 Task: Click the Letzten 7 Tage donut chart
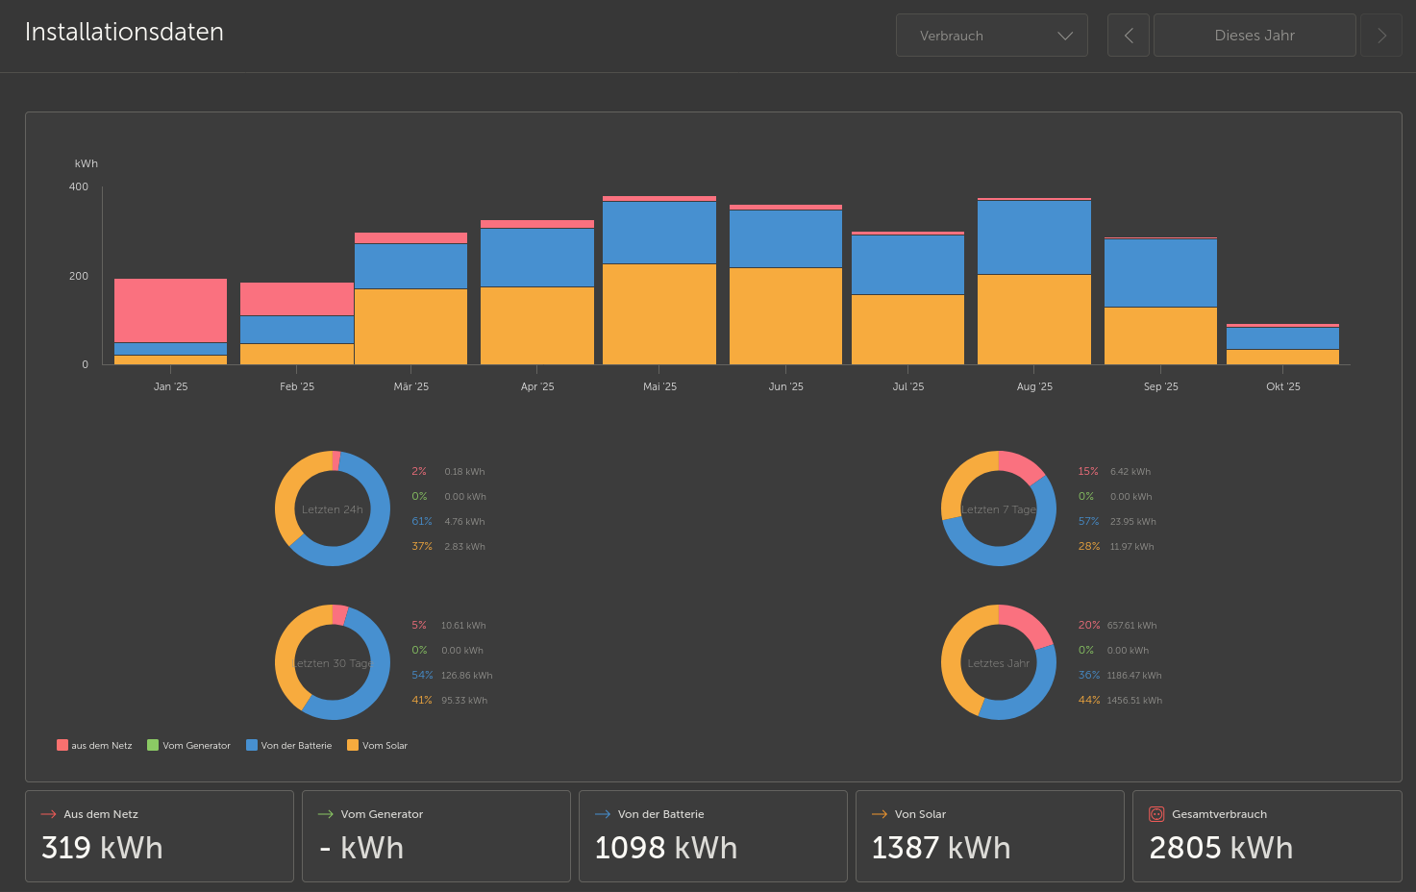coord(999,508)
